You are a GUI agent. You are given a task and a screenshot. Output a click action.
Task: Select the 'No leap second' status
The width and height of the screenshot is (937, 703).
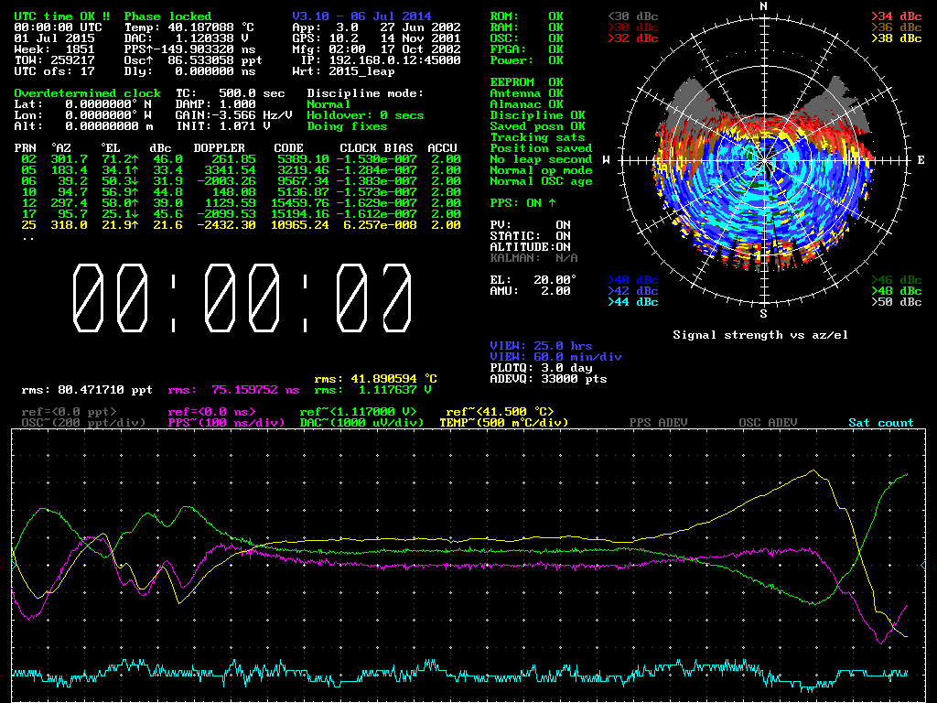542,159
